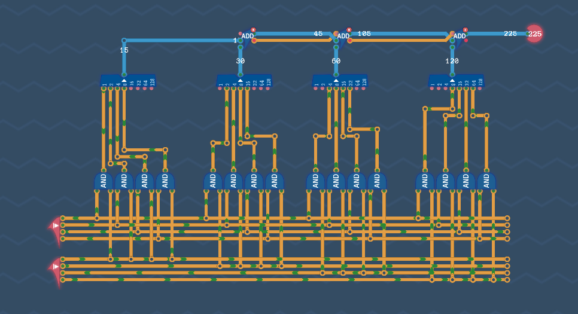The width and height of the screenshot is (578, 314).
Task: Click the red 225 output node
Action: (534, 34)
